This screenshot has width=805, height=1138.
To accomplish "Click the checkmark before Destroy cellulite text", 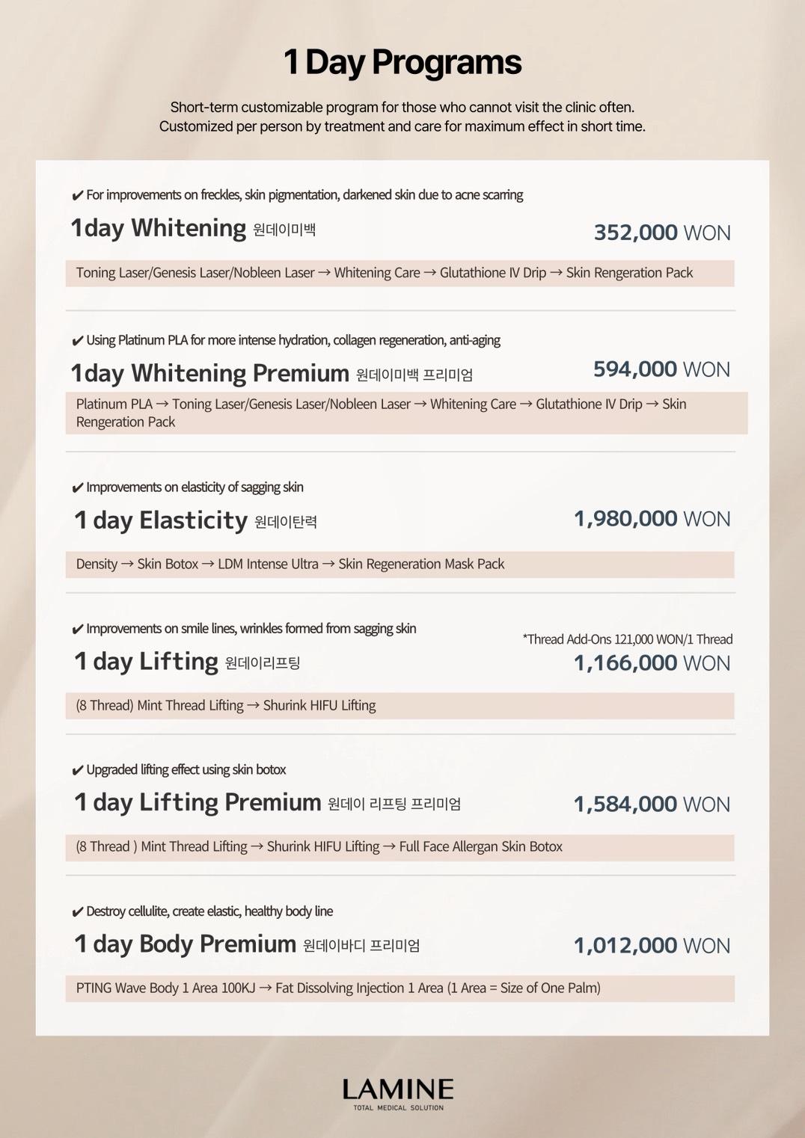I will (x=77, y=912).
